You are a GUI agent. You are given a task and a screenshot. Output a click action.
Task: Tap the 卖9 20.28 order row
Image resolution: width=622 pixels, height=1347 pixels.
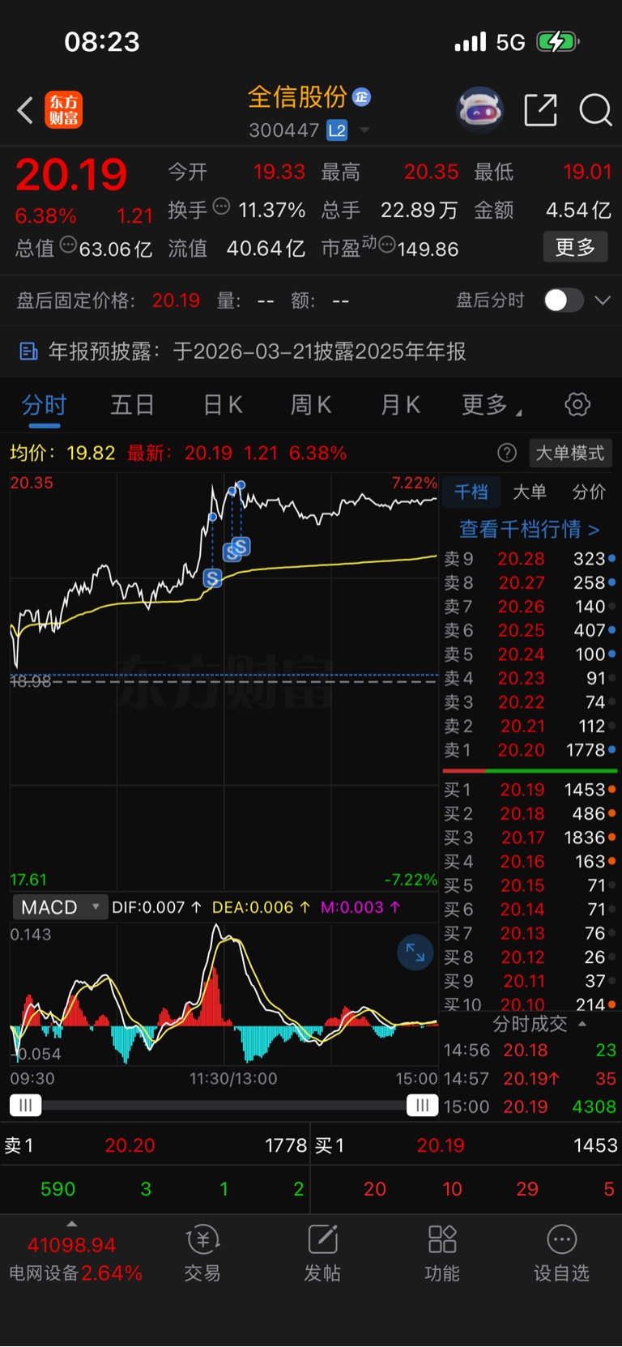tap(530, 559)
